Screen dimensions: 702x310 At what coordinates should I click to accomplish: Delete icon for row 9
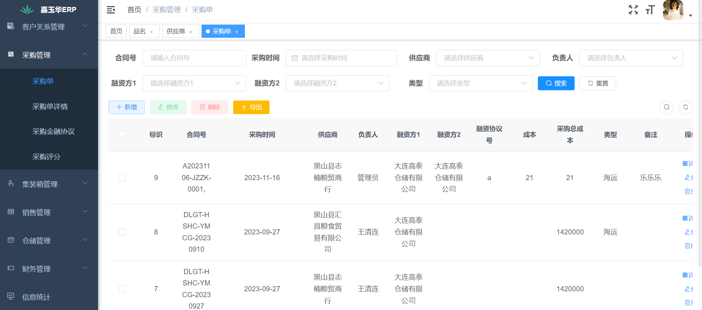click(x=688, y=191)
